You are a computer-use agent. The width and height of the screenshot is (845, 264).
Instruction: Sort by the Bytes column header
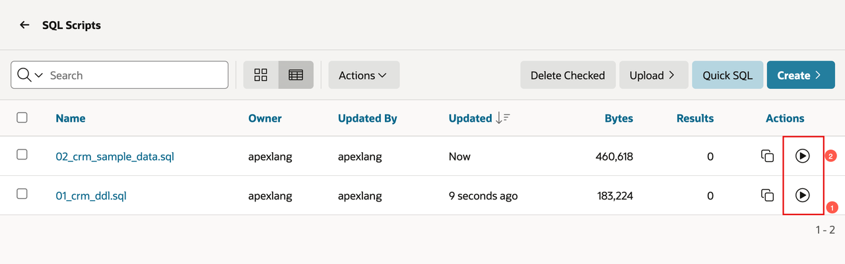[x=619, y=119]
